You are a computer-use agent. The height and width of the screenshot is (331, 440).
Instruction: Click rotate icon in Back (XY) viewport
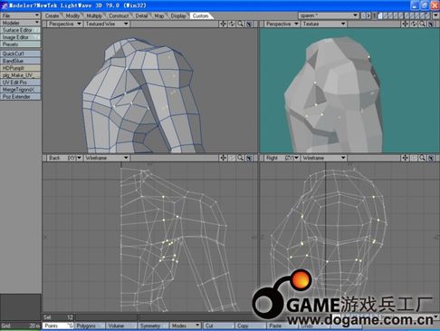coord(232,158)
